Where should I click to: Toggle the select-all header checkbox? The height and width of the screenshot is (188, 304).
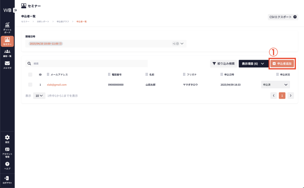coord(30,75)
